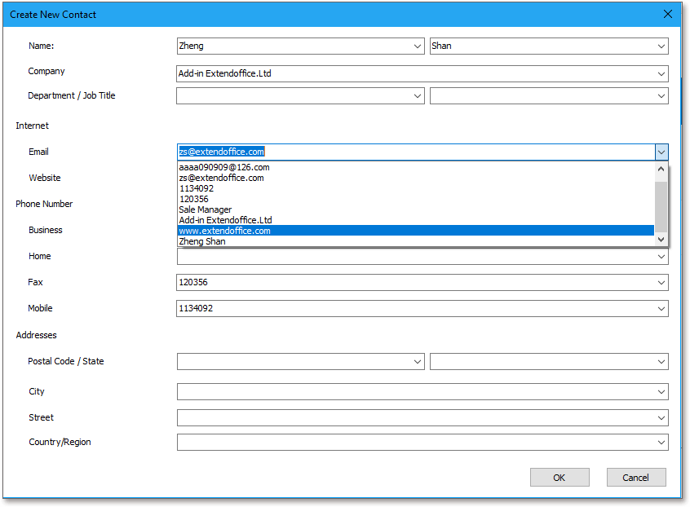The width and height of the screenshot is (690, 507).
Task: Expand the last name dropdown showing Shan
Action: (x=661, y=46)
